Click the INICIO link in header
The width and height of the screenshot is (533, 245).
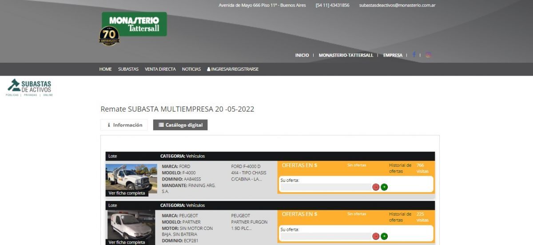pyautogui.click(x=302, y=55)
